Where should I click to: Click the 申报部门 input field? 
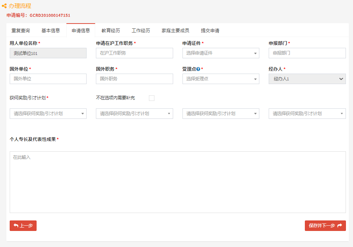coord(307,53)
